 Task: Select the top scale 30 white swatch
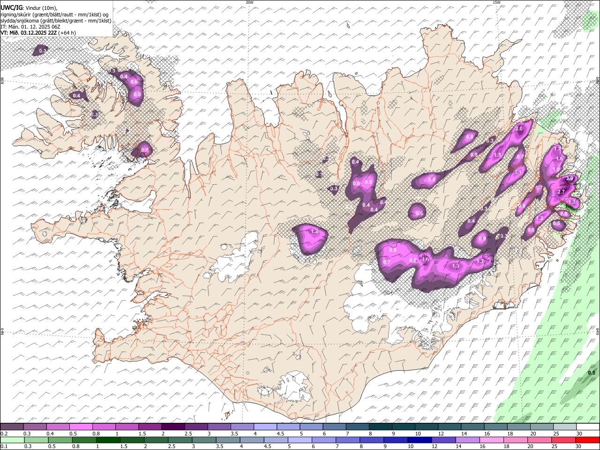[x=587, y=427]
